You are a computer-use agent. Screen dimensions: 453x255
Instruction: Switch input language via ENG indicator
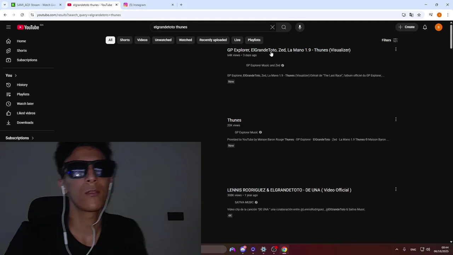[413, 250]
